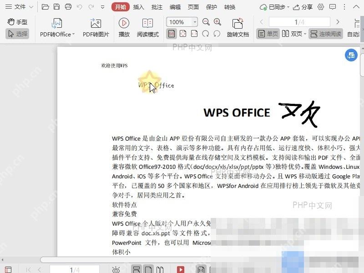Toggle 单页 single page view
The width and height of the screenshot is (364, 273).
tap(268, 34)
